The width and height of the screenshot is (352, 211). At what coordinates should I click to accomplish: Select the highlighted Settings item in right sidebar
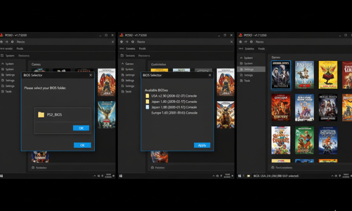pos(249,69)
